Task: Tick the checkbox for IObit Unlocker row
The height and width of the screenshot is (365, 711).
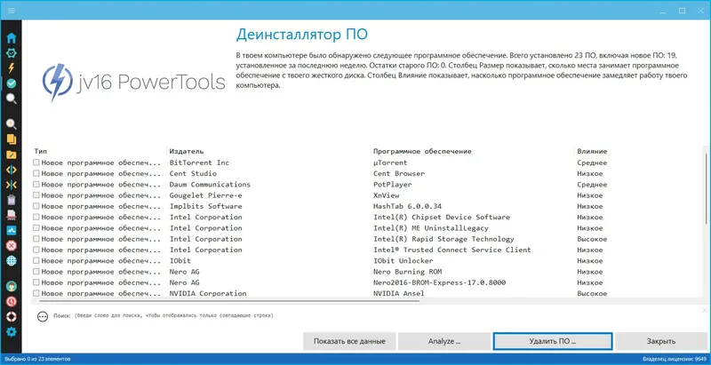Action: (x=36, y=261)
